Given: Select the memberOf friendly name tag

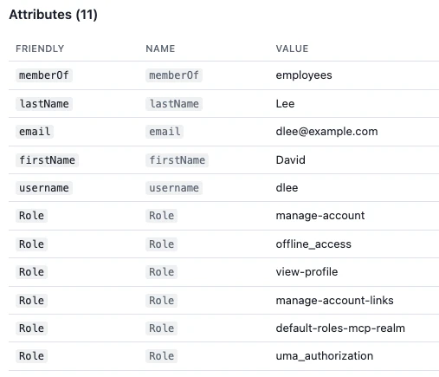Looking at the screenshot, I should 44,75.
